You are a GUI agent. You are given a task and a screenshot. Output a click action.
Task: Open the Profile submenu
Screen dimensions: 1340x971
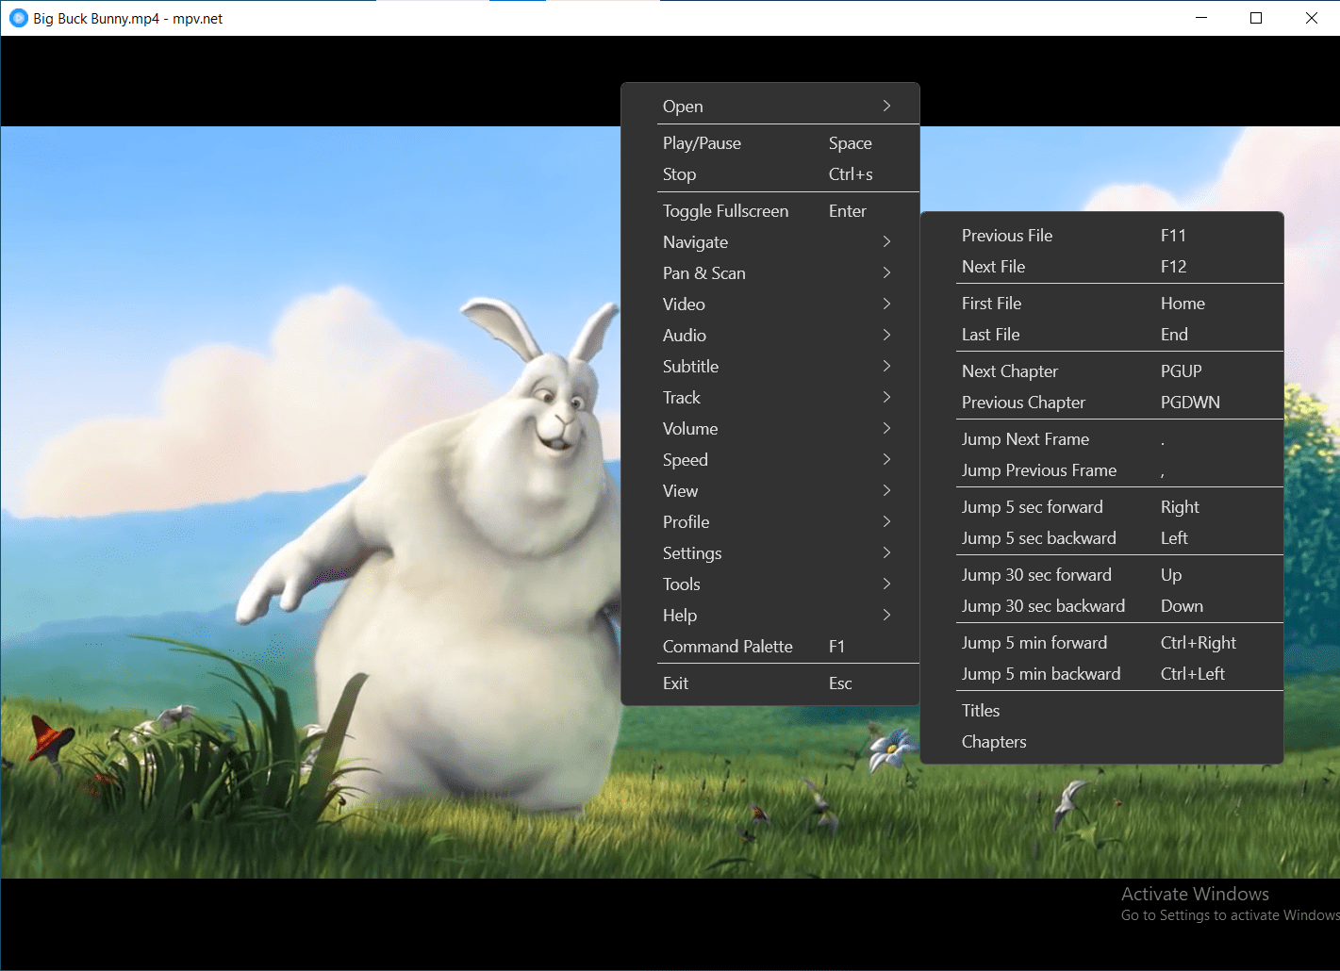coord(770,522)
